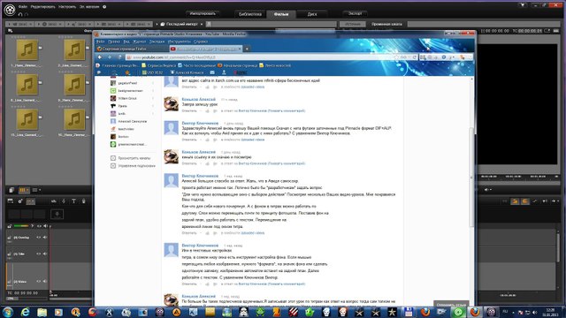
Task: Select the second music clip thumbnail in library
Action: click(74, 49)
